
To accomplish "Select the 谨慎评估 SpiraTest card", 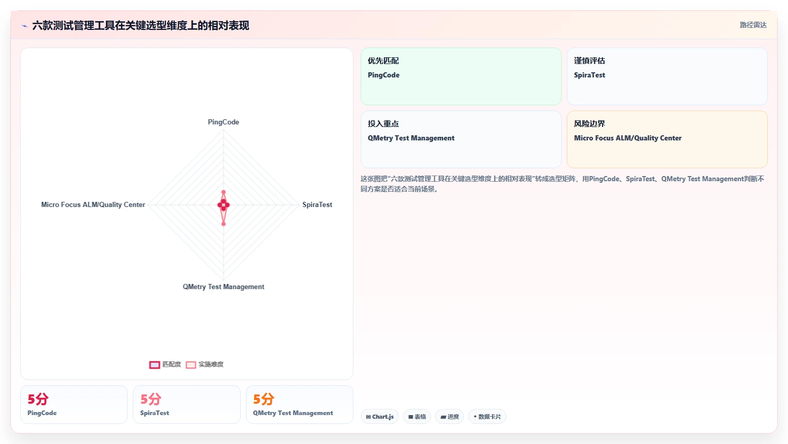I will (x=667, y=76).
